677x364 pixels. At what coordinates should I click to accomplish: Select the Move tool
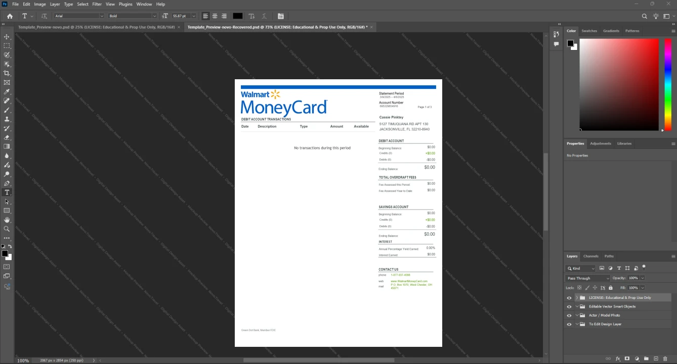point(7,37)
